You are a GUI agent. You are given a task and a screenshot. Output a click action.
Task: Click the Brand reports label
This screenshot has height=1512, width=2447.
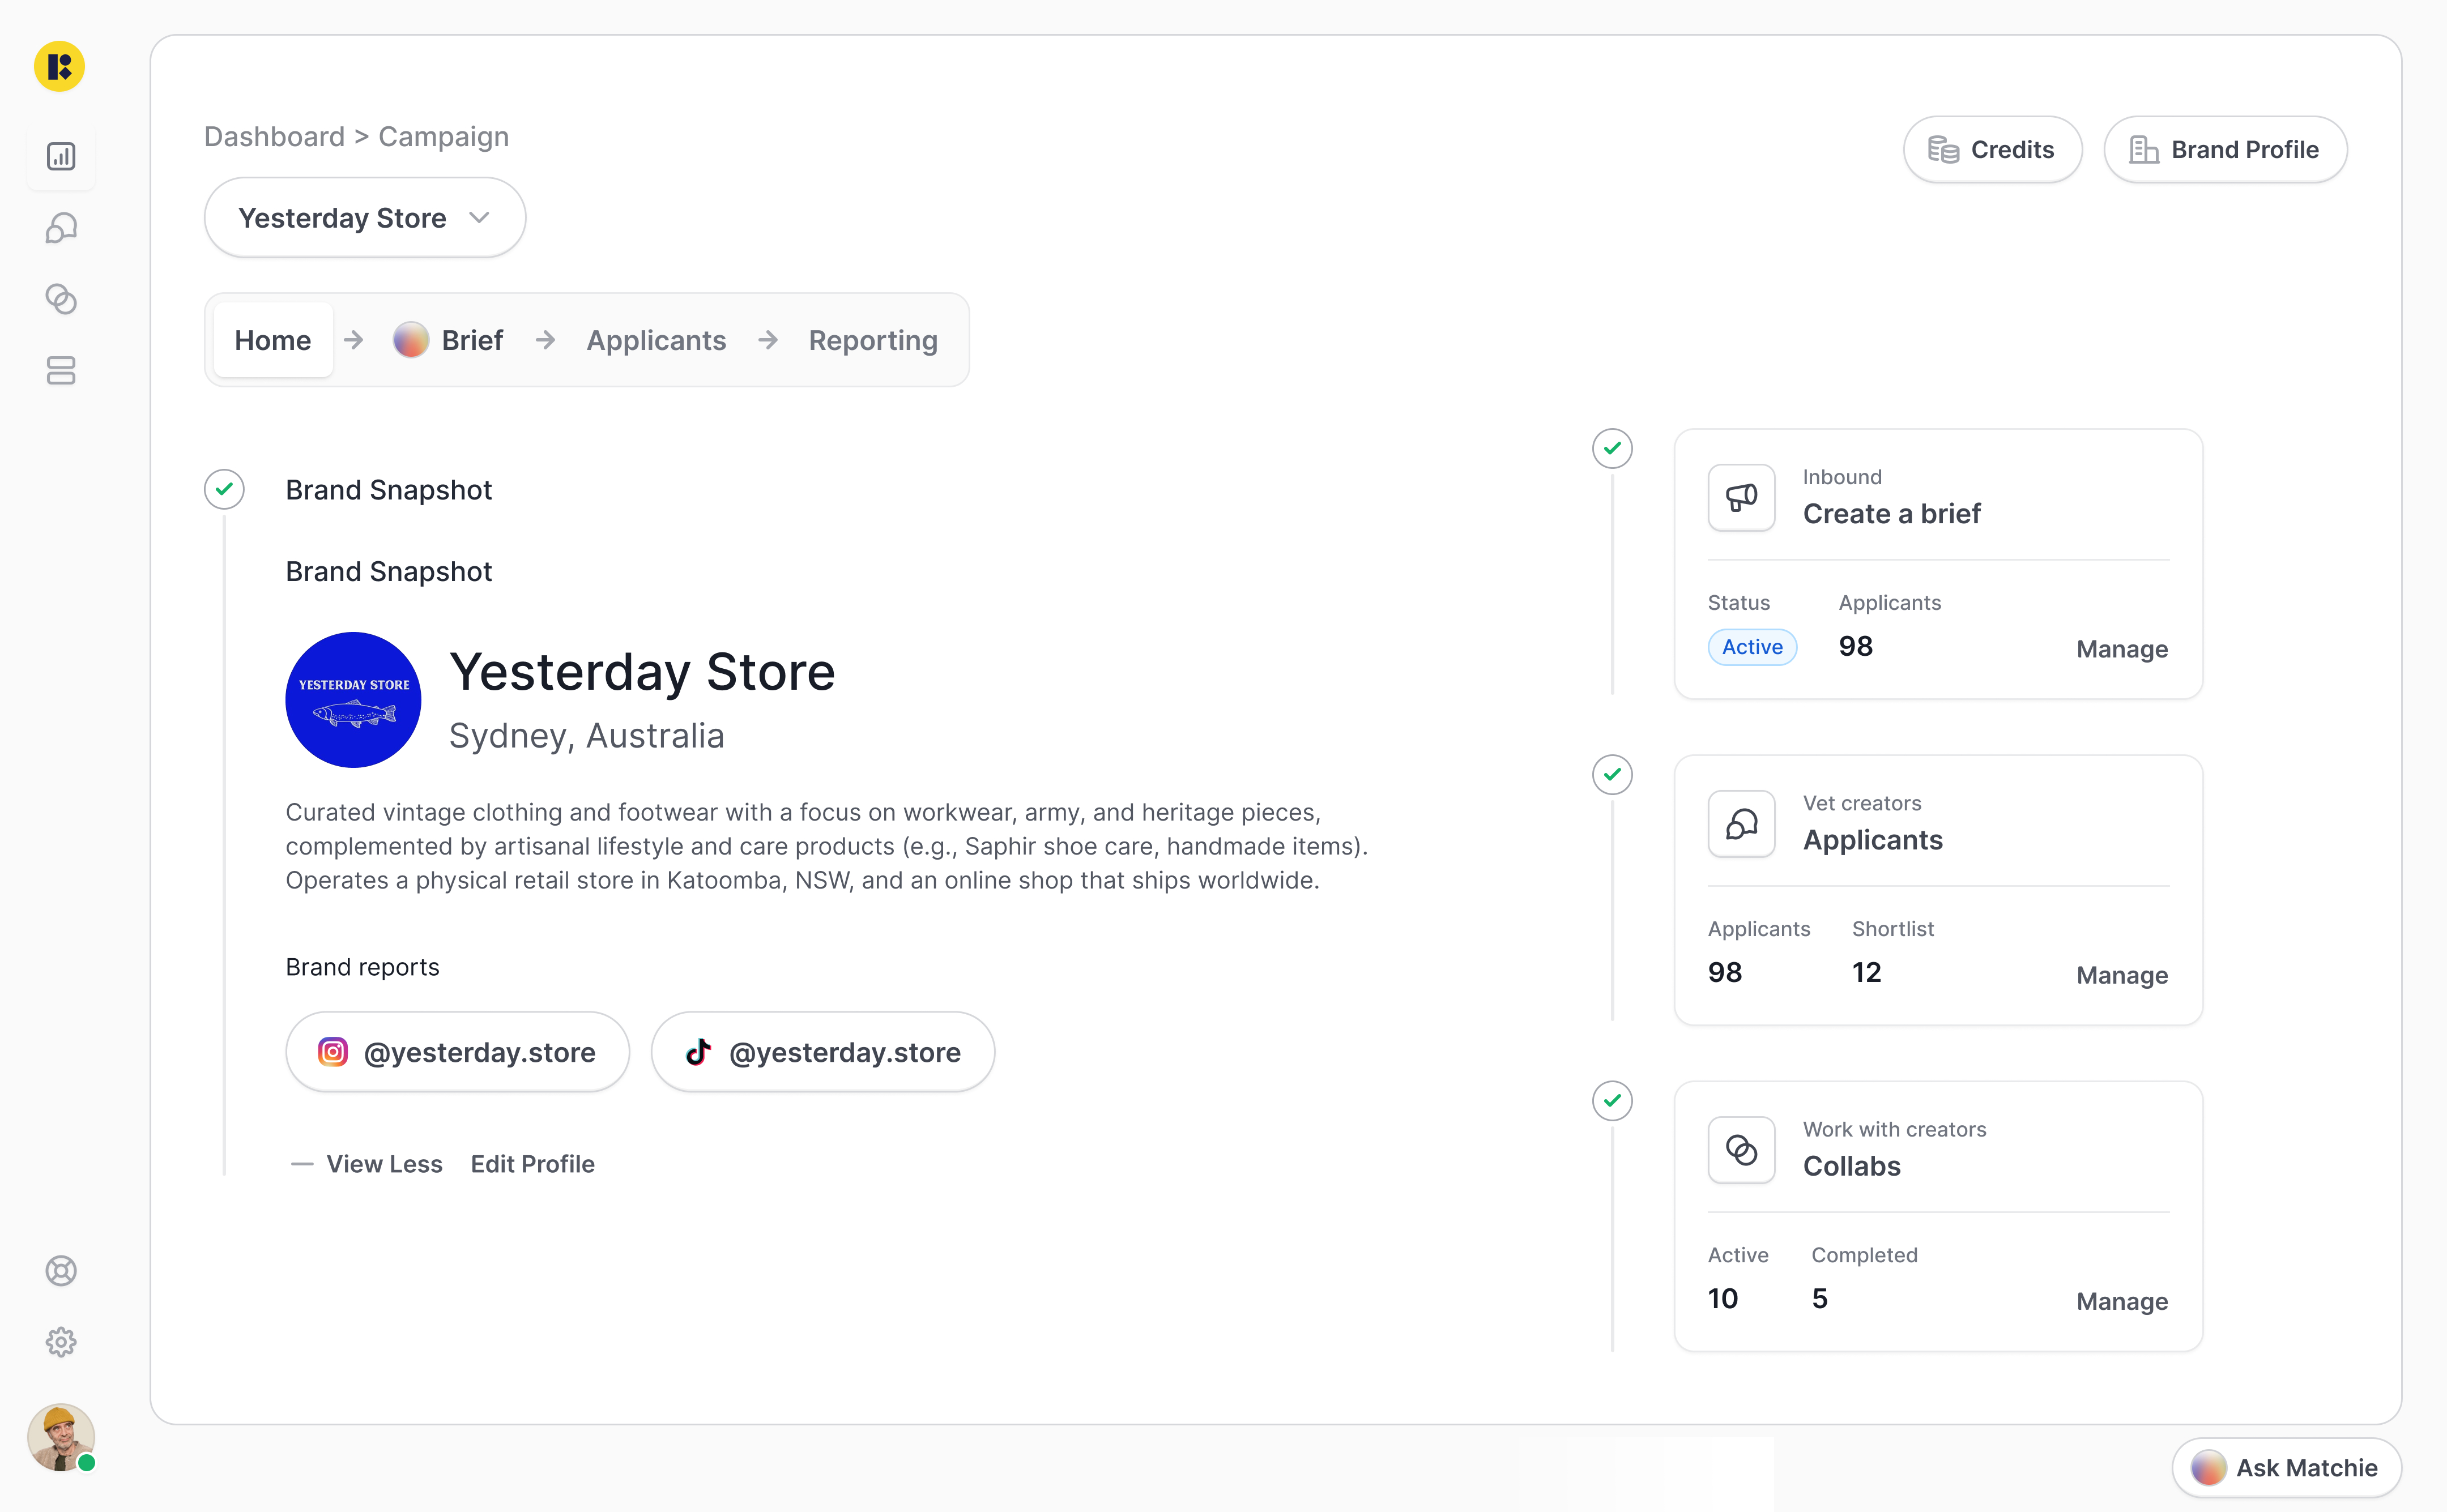[362, 967]
